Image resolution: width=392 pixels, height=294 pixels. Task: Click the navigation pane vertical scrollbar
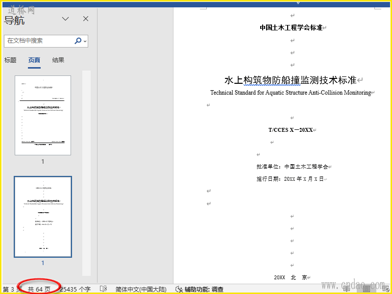click(x=87, y=173)
